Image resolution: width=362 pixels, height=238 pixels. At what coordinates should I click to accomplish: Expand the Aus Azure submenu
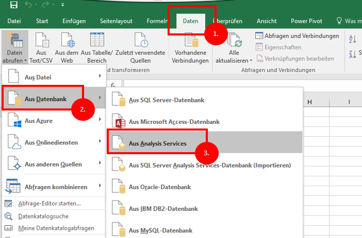click(x=54, y=121)
